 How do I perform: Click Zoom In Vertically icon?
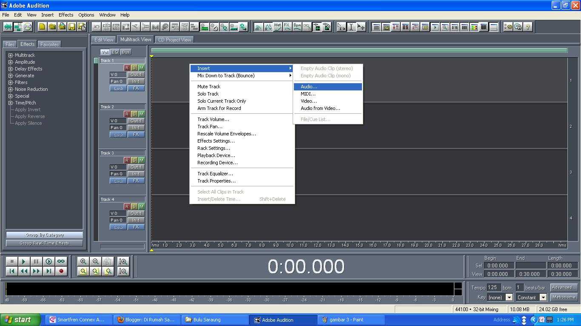123,261
